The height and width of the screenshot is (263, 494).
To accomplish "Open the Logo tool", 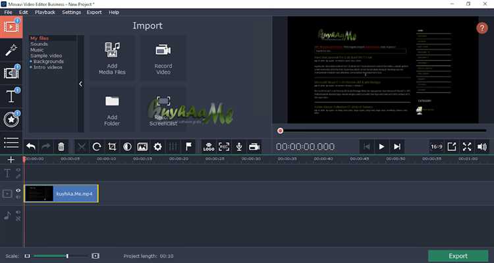I will click(209, 146).
